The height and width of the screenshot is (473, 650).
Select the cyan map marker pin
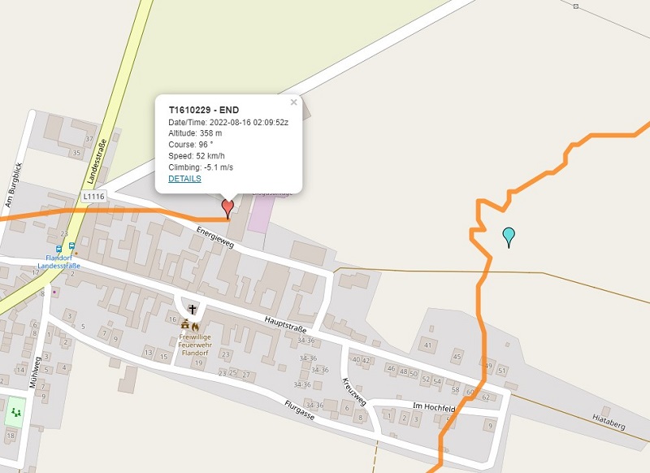click(509, 237)
